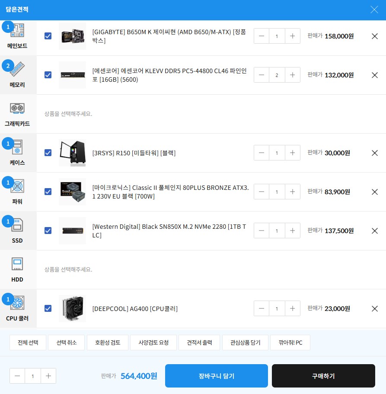Click the 파워 category icon
Viewport: 386px width, 394px height.
[x=17, y=186]
